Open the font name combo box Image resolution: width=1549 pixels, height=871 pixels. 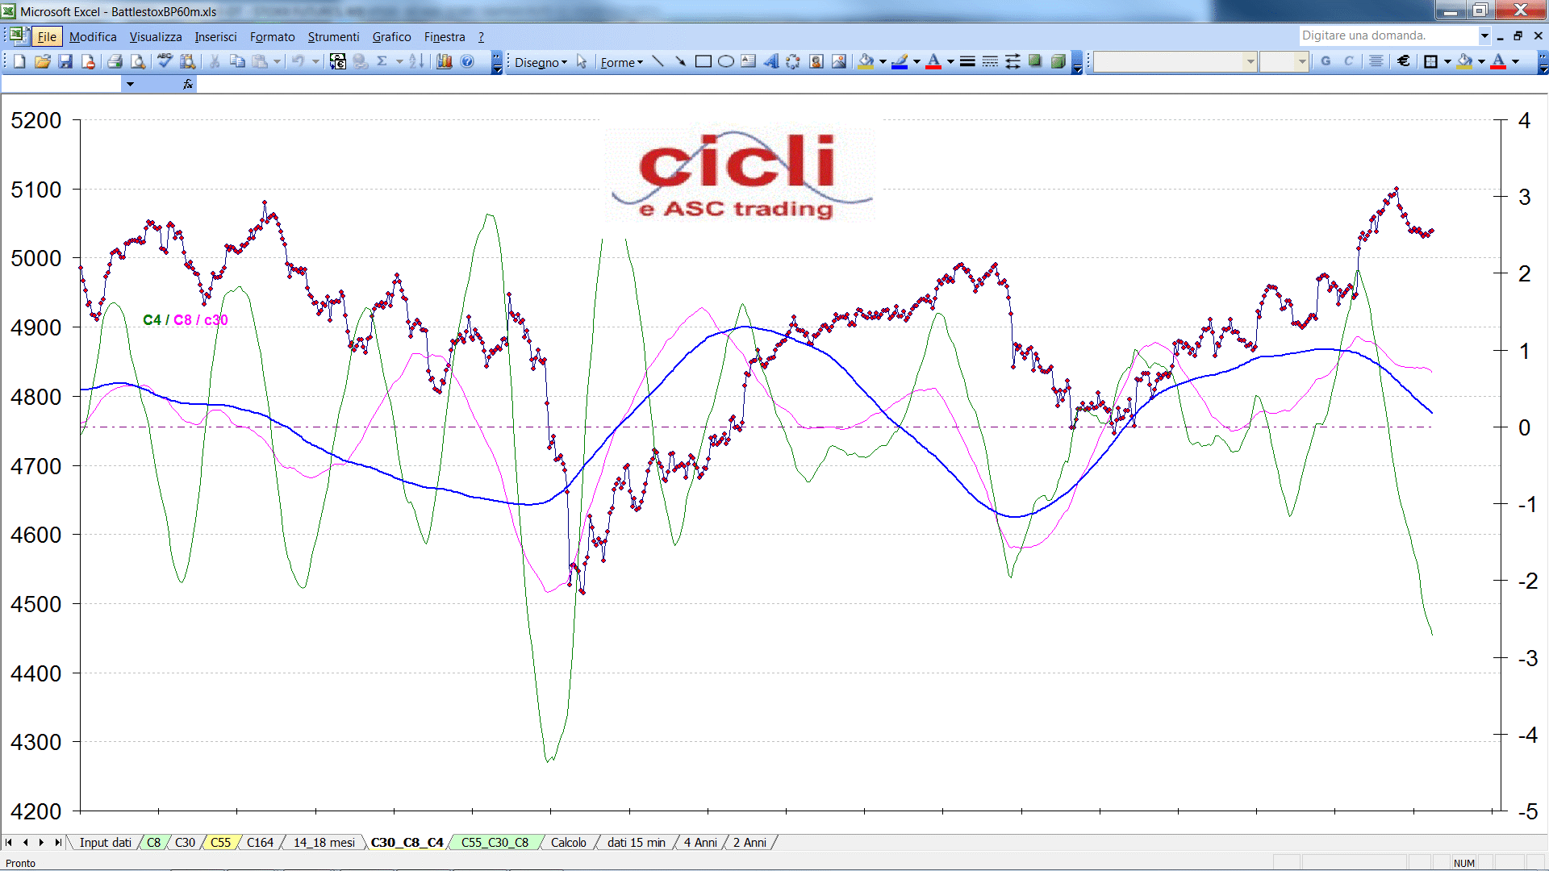tap(1175, 61)
